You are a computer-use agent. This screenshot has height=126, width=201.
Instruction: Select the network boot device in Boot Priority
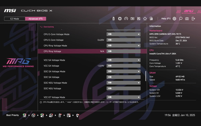pos(77,115)
